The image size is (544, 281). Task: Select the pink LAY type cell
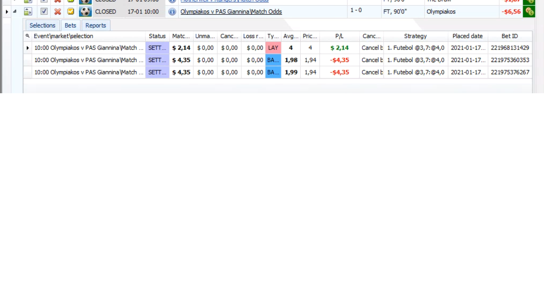(x=273, y=48)
